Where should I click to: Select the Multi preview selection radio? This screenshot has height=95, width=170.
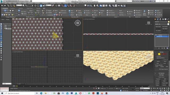pos(165,67)
